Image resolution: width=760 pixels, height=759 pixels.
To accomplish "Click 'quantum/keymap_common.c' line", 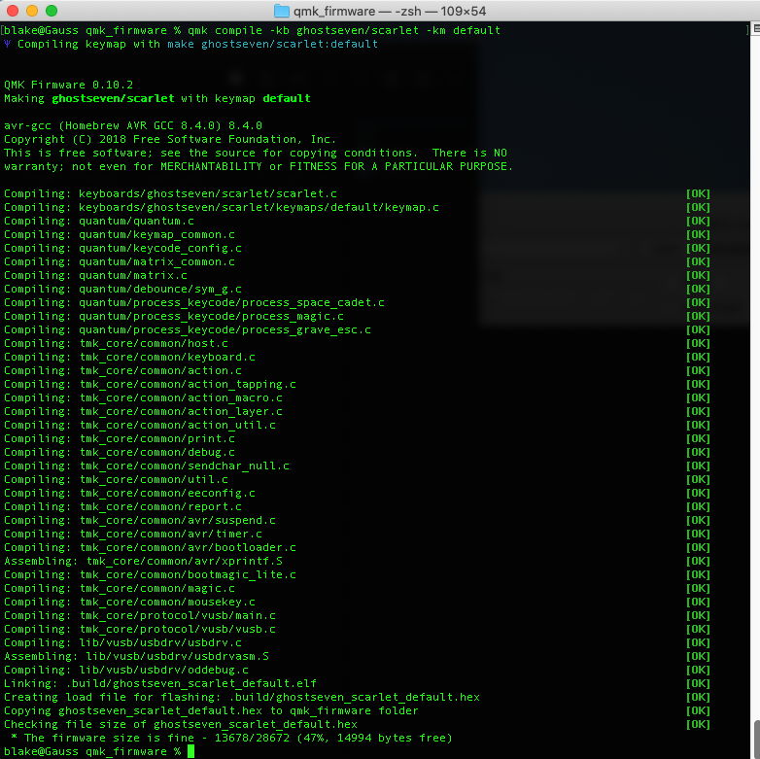I will tap(120, 234).
